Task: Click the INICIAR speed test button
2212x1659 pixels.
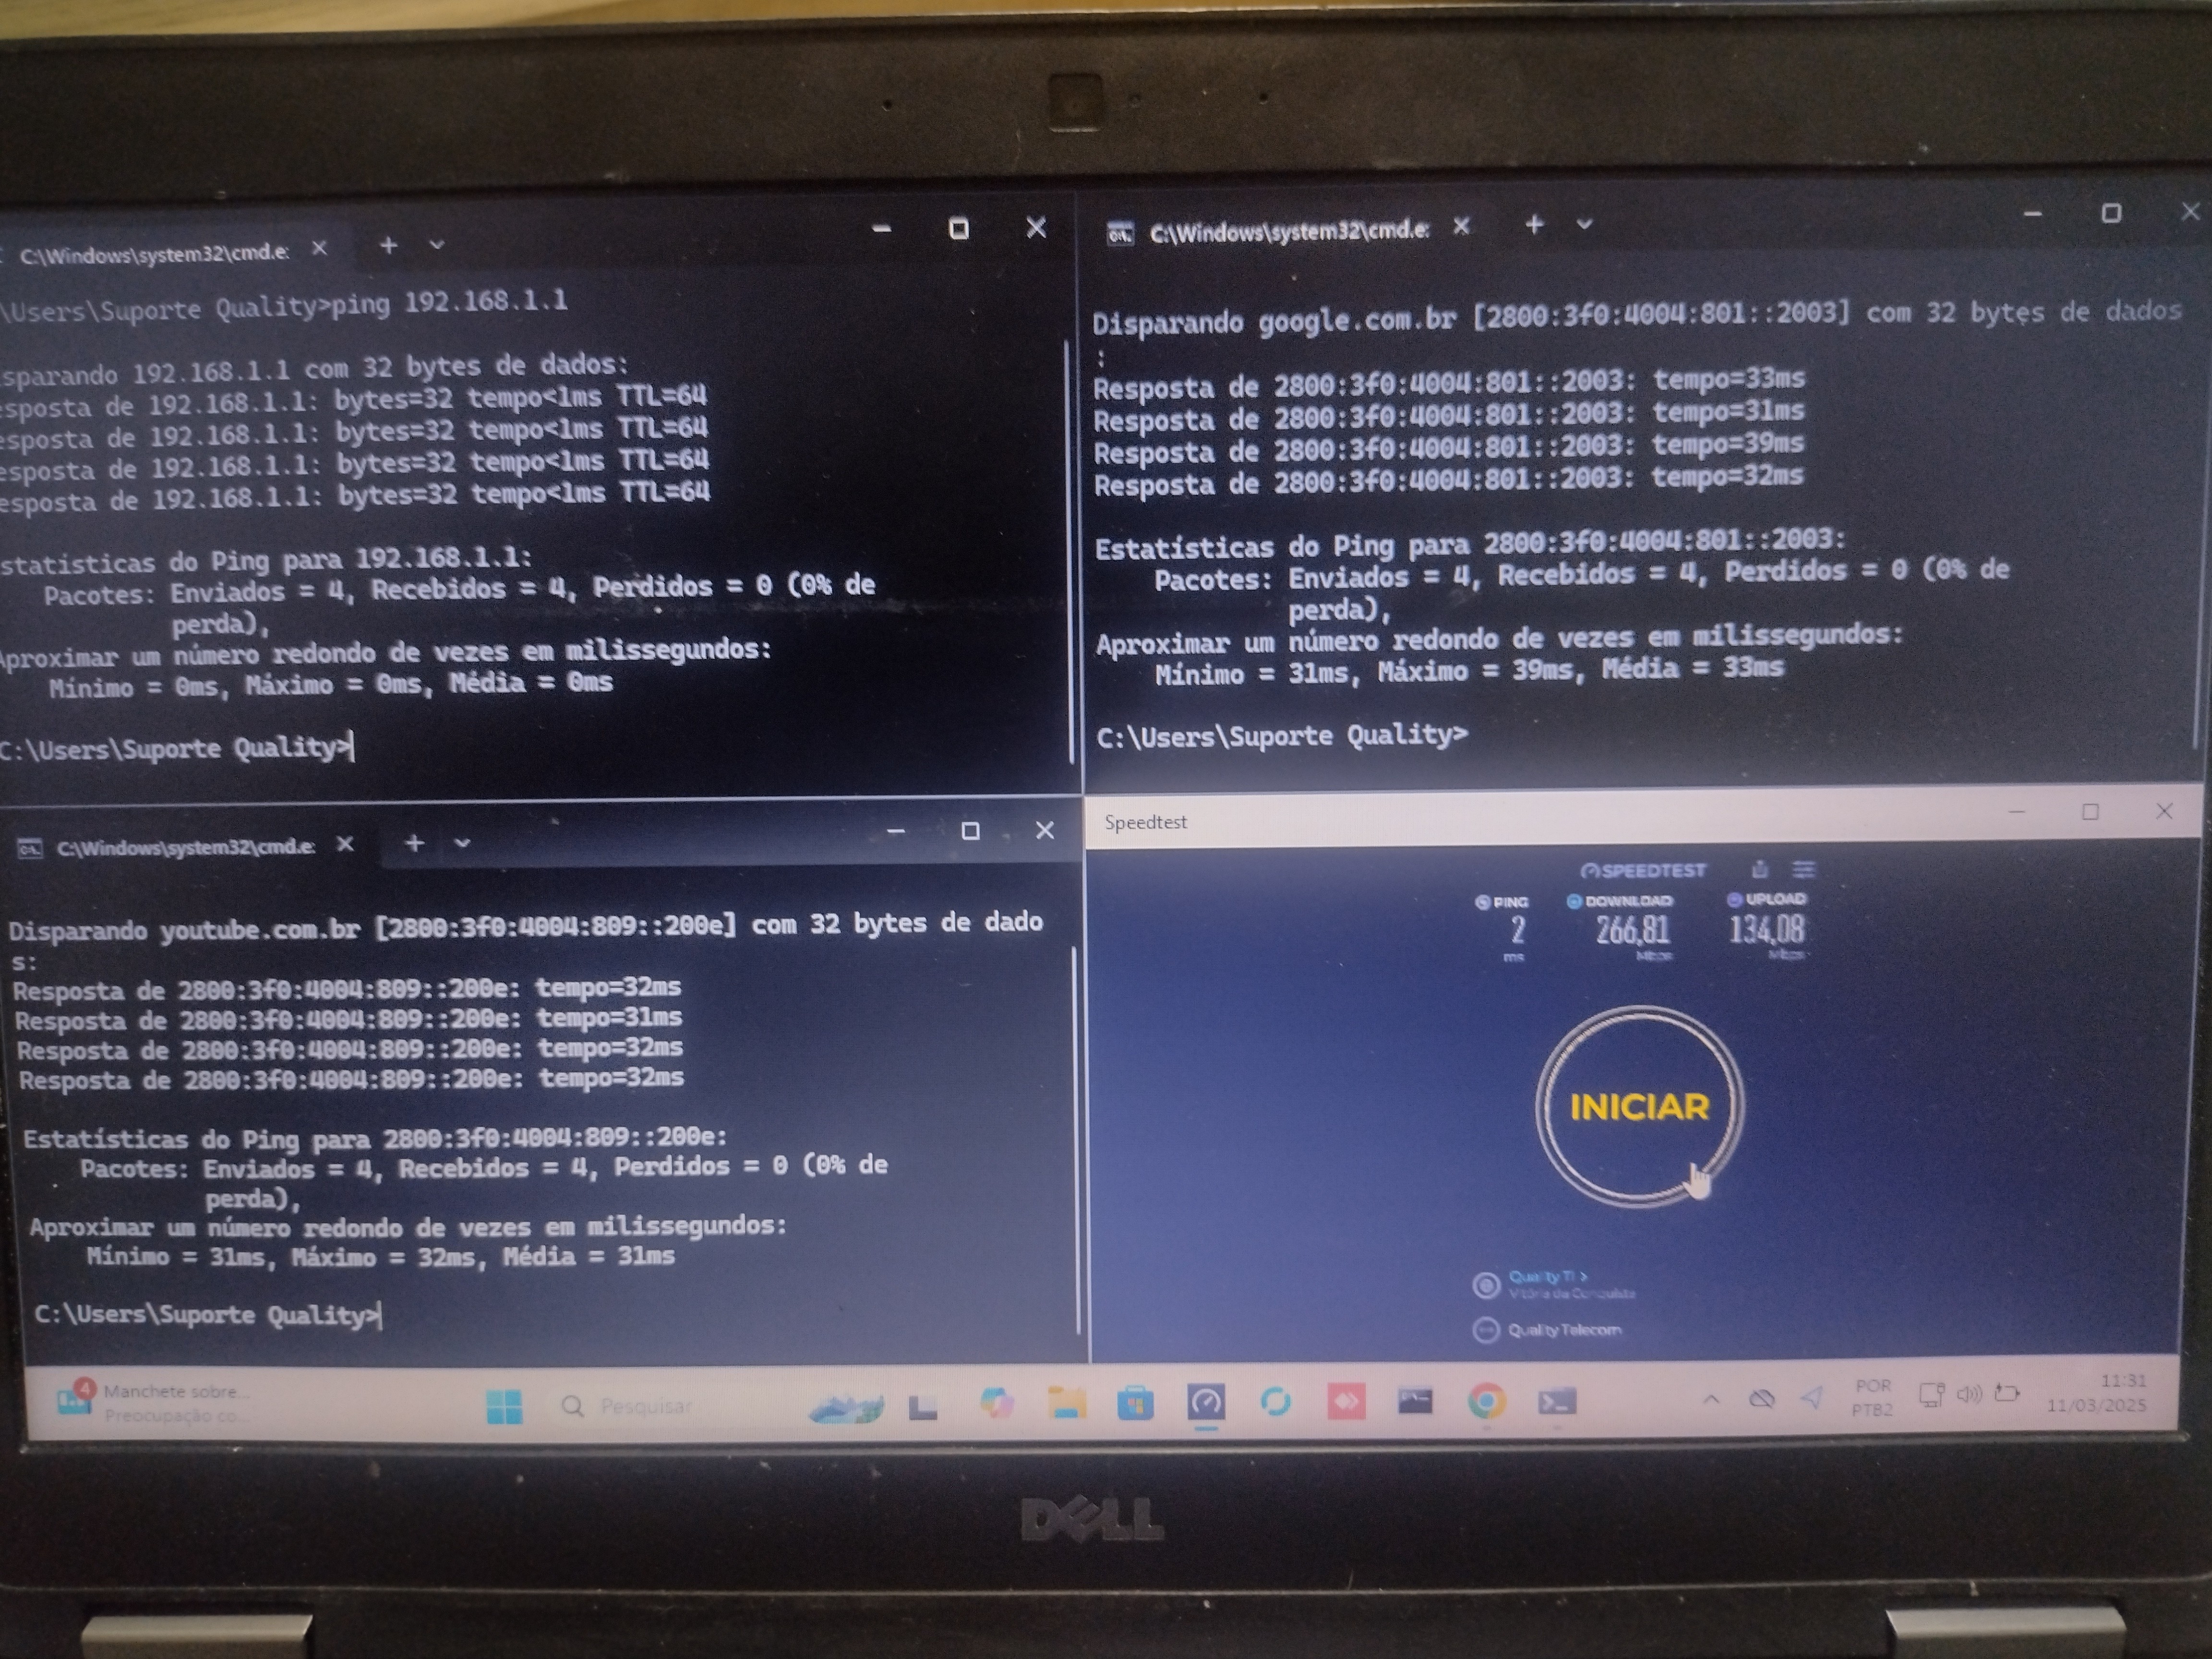Action: 1639,1106
